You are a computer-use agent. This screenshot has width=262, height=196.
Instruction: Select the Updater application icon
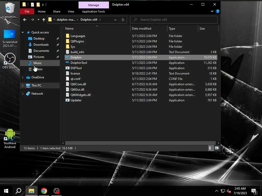click(x=67, y=100)
